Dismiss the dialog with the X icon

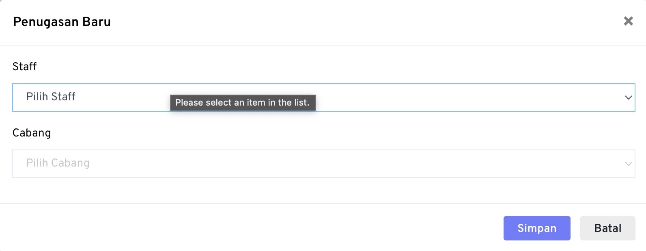(628, 21)
